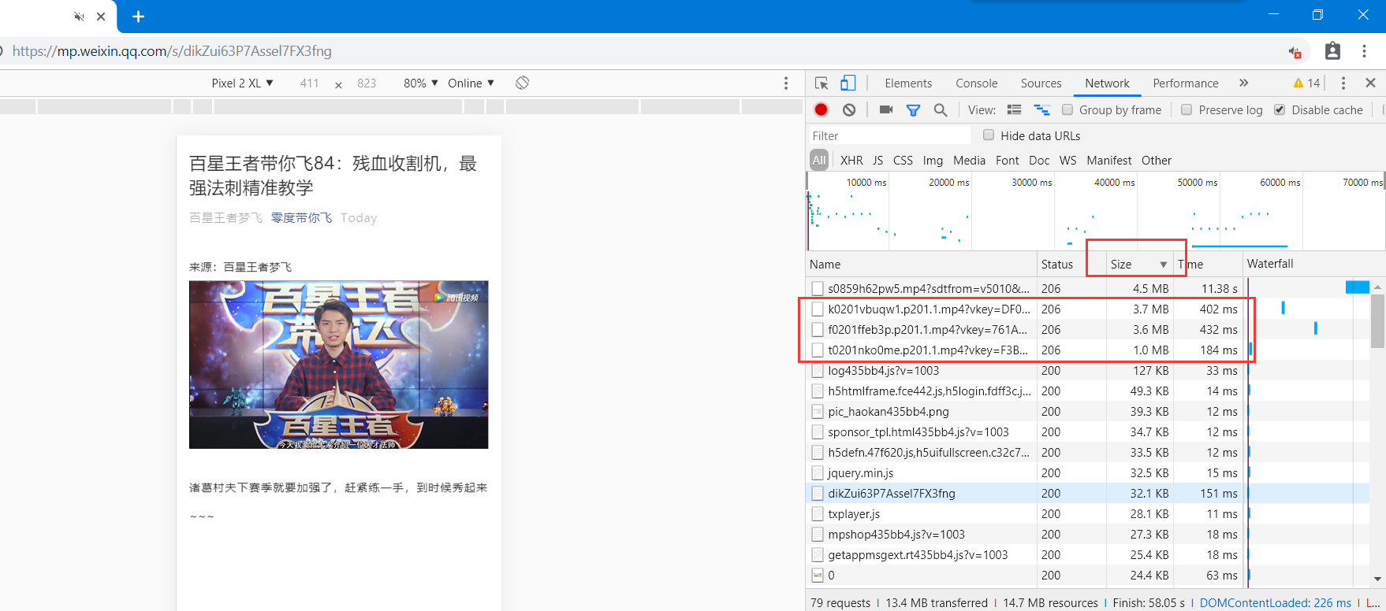Click the warning count showing 14
Image resolution: width=1386 pixels, height=611 pixels.
[1306, 83]
